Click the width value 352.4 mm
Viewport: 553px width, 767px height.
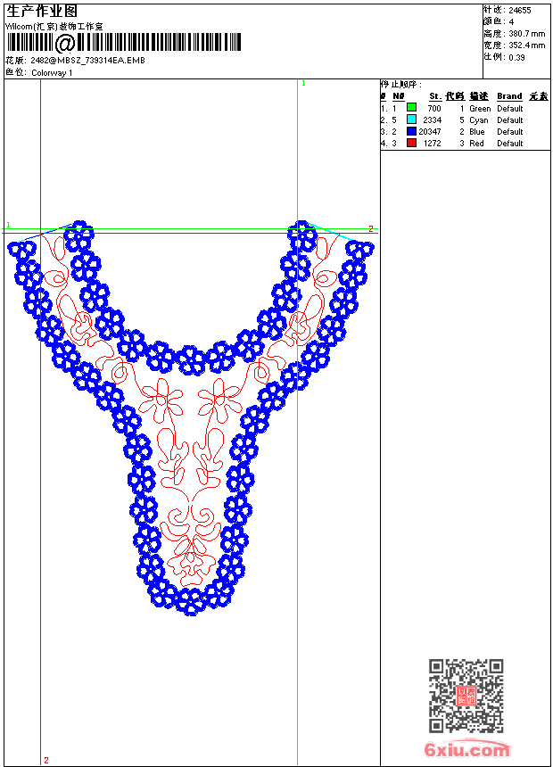525,45
